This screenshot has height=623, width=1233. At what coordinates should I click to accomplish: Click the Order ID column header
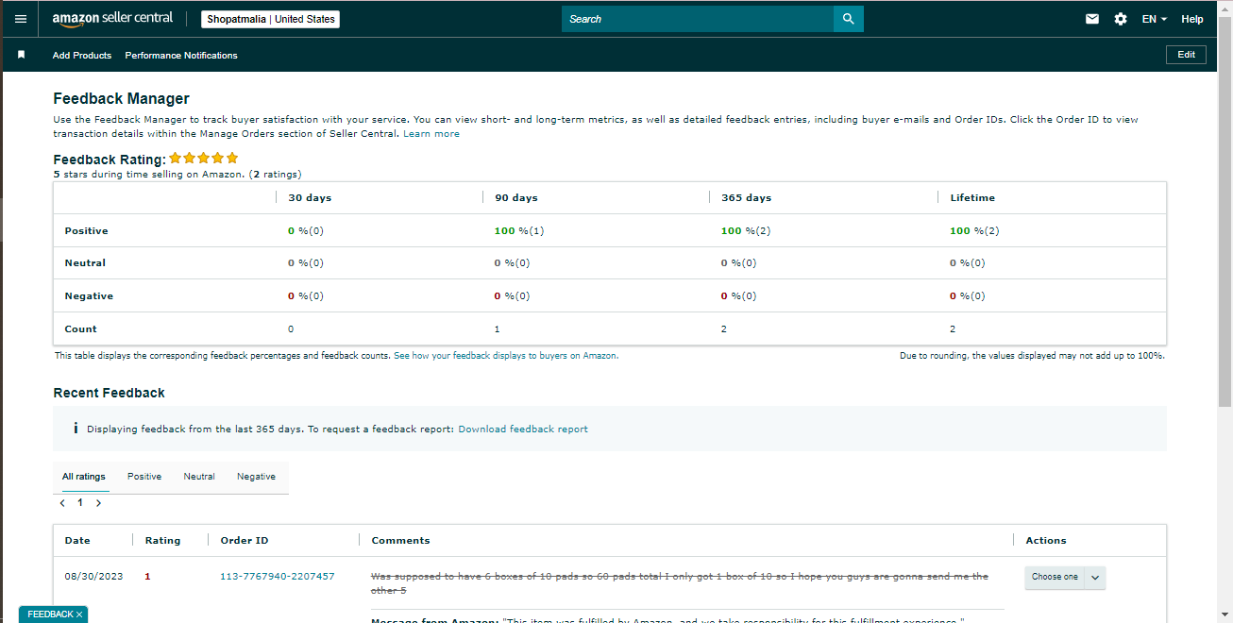click(x=245, y=541)
